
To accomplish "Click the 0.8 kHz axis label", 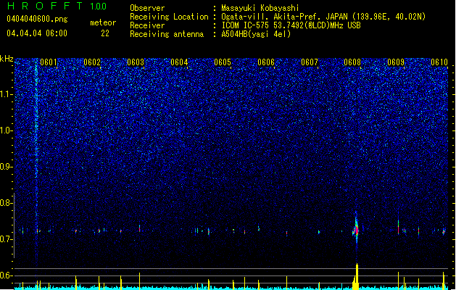I will pyautogui.click(x=6, y=203).
